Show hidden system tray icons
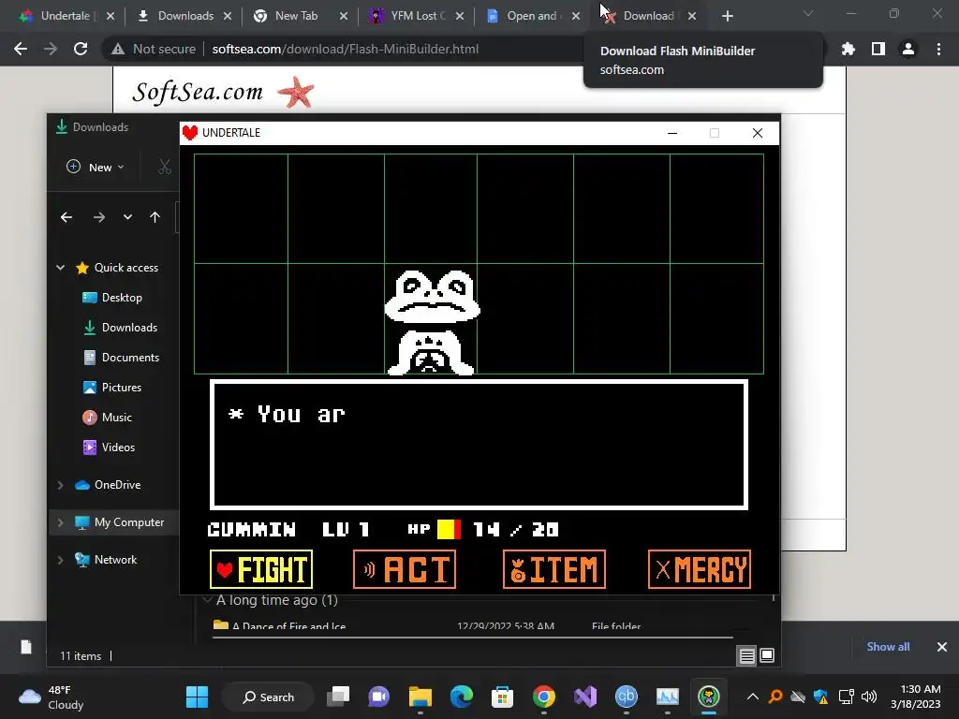Viewport: 959px width, 719px height. tap(753, 697)
